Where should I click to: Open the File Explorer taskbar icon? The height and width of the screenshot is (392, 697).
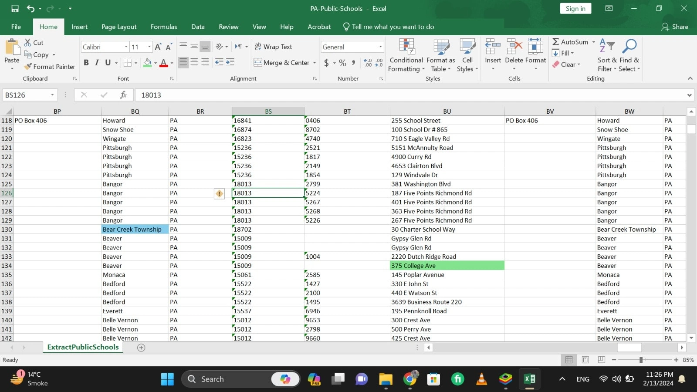click(x=386, y=379)
